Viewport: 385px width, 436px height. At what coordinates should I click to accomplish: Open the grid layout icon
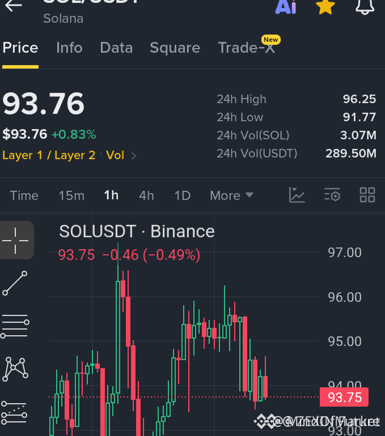367,195
